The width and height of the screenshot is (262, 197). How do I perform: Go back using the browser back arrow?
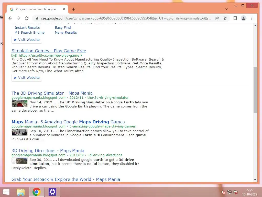[10, 18]
